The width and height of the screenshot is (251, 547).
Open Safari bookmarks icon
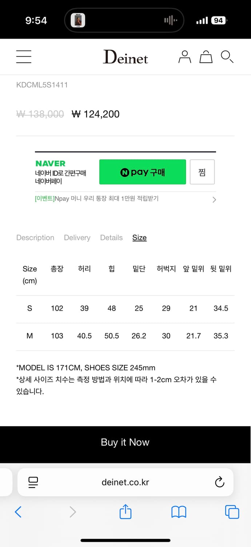[x=179, y=512]
